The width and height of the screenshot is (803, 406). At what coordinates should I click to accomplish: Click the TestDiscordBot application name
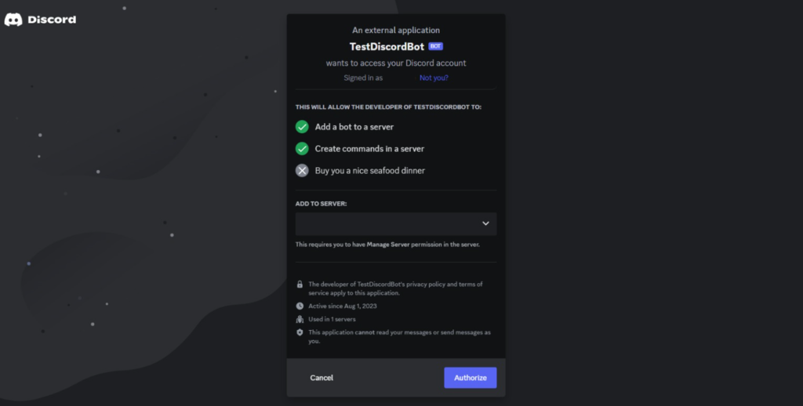pos(387,46)
